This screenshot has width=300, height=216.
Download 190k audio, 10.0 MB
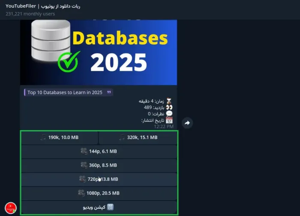pyautogui.click(x=60, y=137)
